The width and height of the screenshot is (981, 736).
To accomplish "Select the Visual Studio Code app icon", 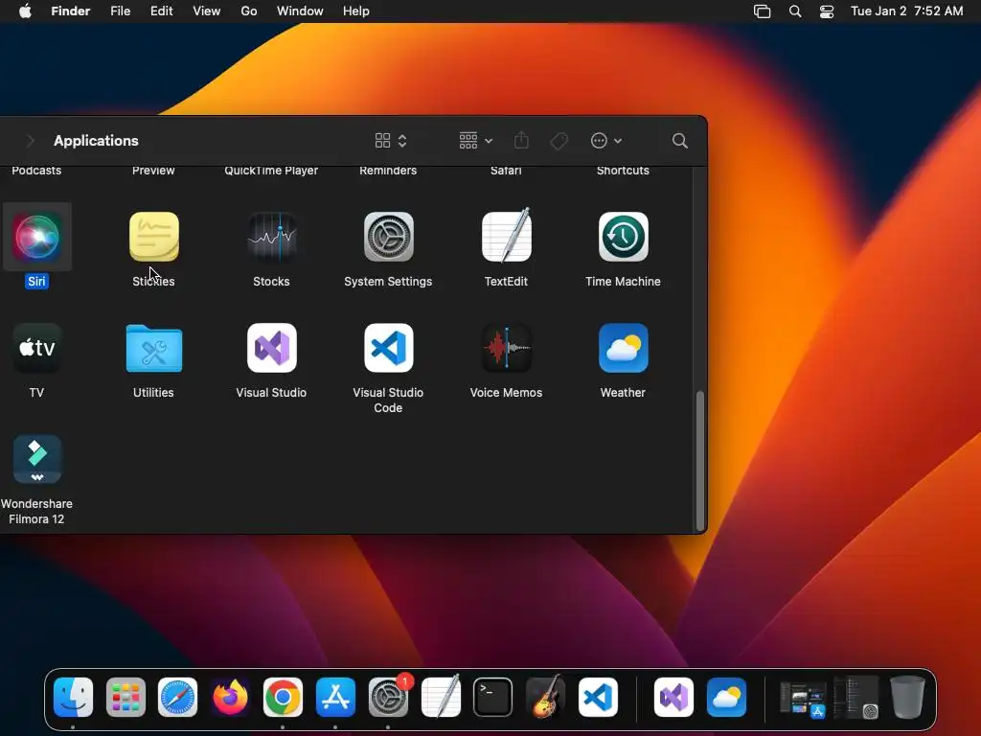I will [x=389, y=348].
